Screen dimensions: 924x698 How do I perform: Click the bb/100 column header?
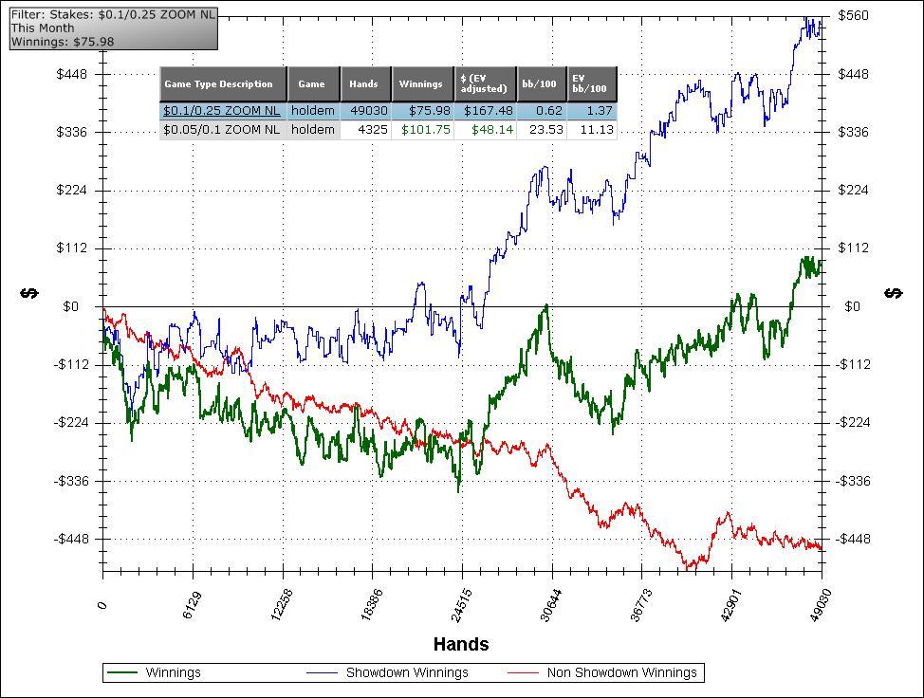(x=541, y=83)
